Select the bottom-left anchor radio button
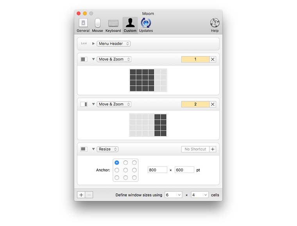This screenshot has width=297, height=226. (x=117, y=178)
